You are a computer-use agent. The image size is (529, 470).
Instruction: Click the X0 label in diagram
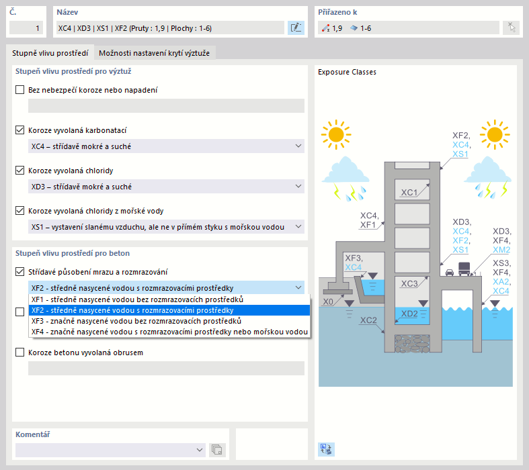point(328,301)
